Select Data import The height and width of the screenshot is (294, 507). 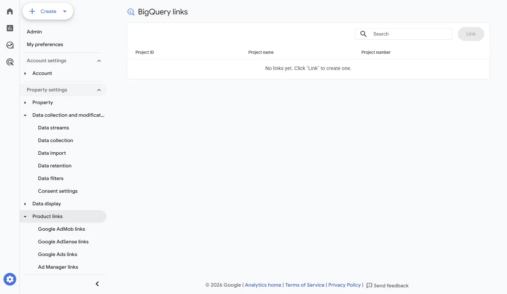[52, 153]
